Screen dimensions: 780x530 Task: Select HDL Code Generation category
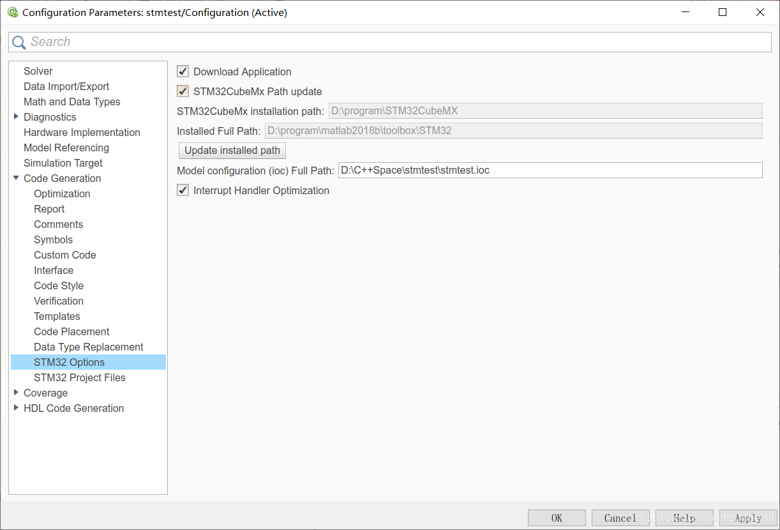[x=74, y=408]
